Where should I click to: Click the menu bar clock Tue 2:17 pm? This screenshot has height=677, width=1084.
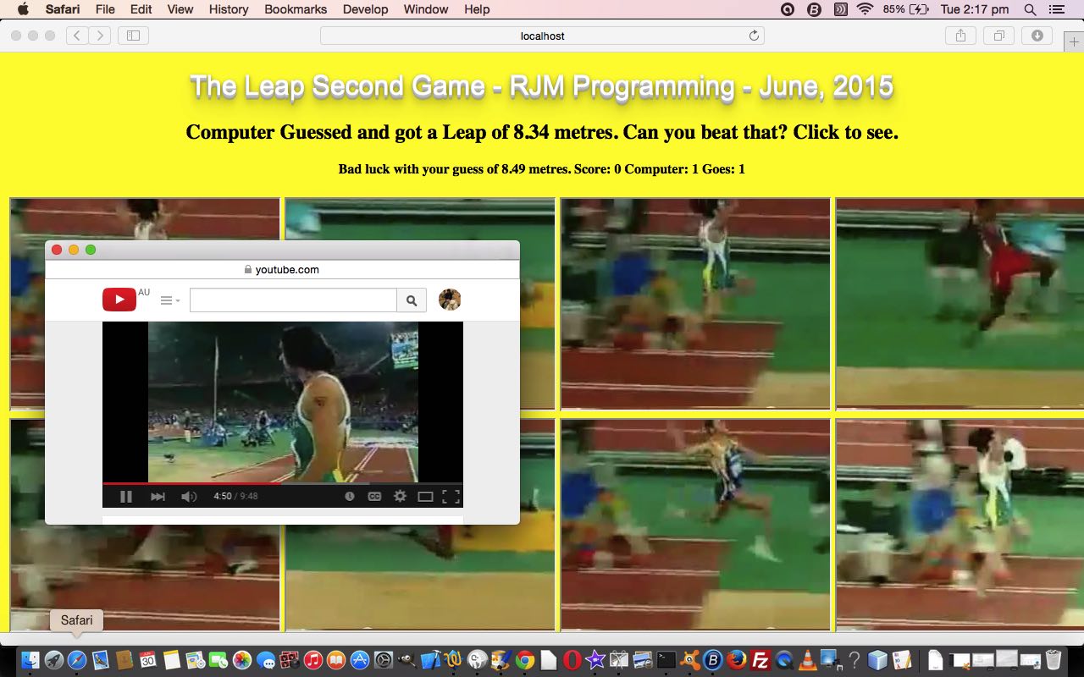pyautogui.click(x=975, y=9)
